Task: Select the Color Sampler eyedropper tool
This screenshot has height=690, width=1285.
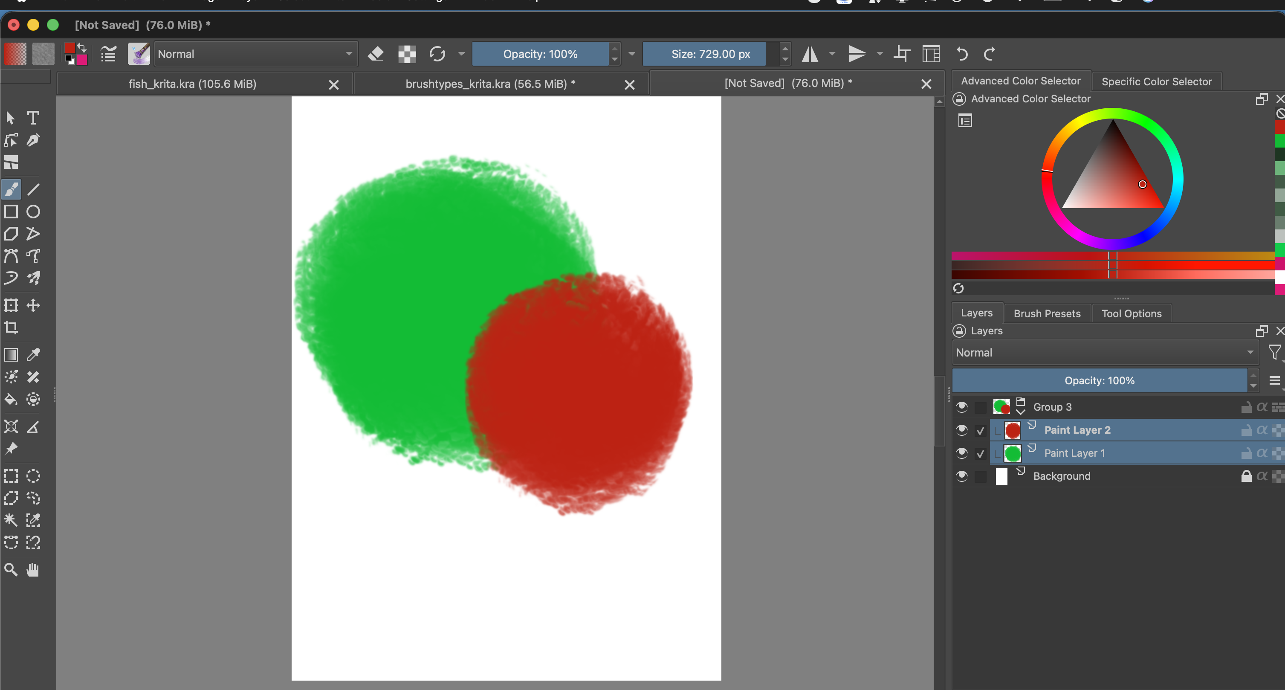Action: pyautogui.click(x=33, y=355)
